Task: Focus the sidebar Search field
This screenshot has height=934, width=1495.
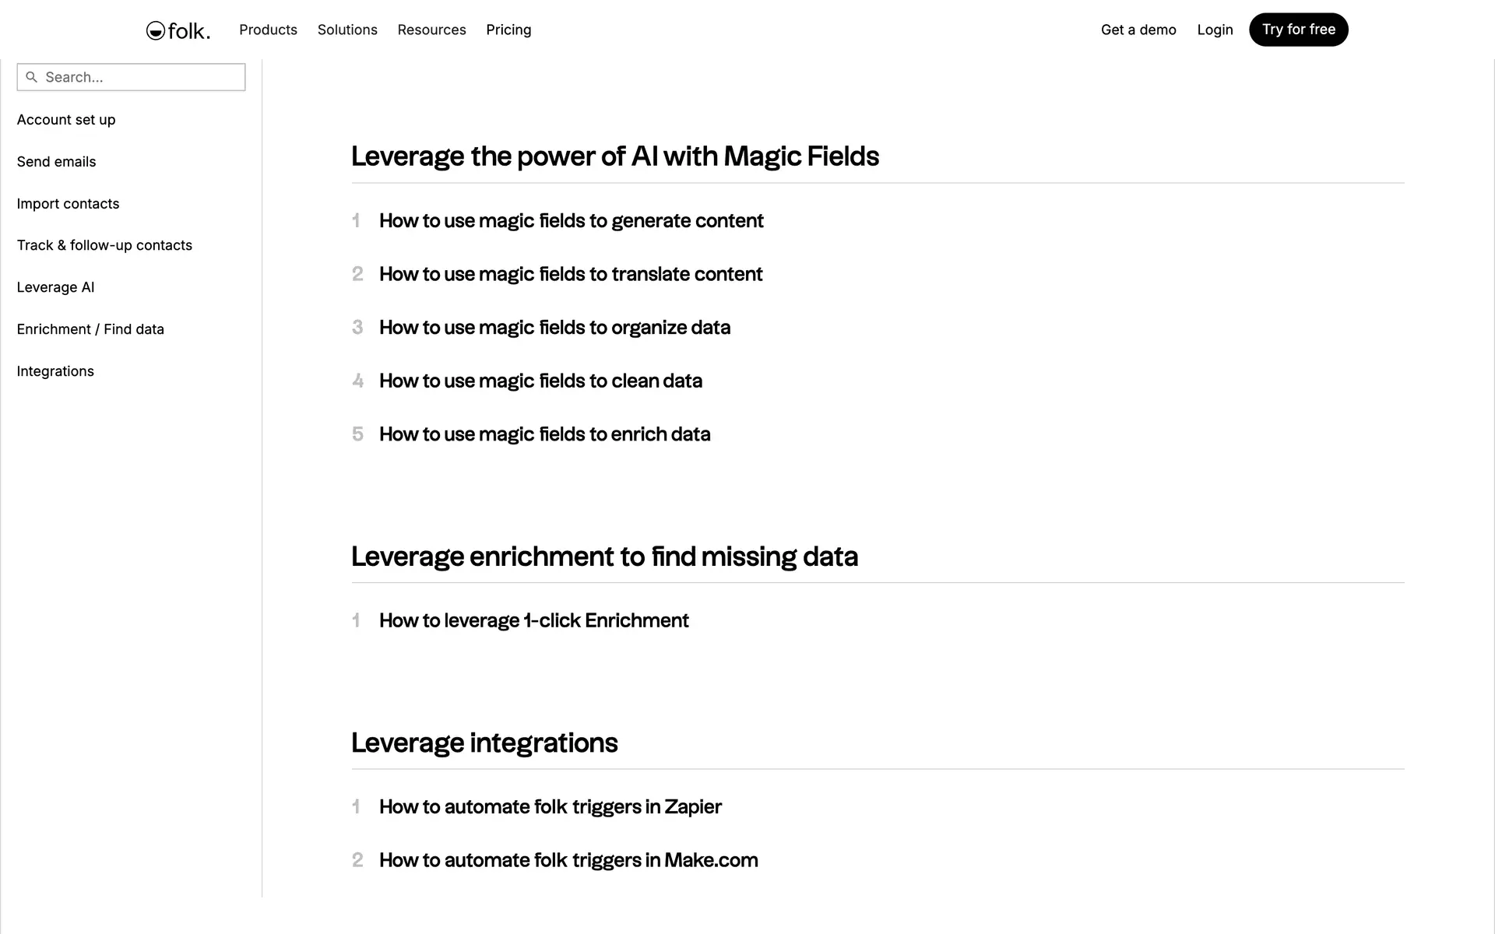Action: coord(140,77)
